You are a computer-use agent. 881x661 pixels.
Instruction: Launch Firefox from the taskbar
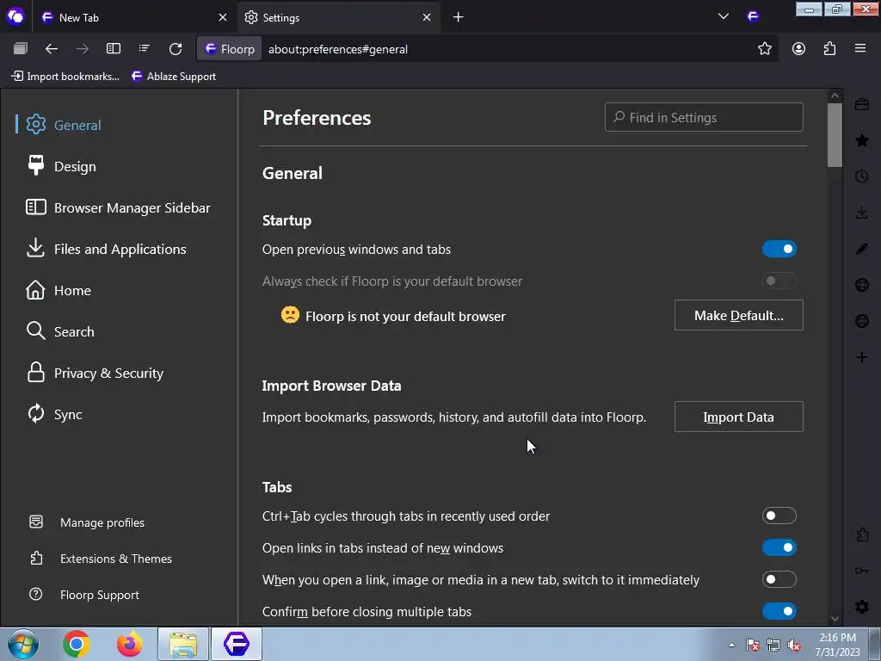(130, 644)
